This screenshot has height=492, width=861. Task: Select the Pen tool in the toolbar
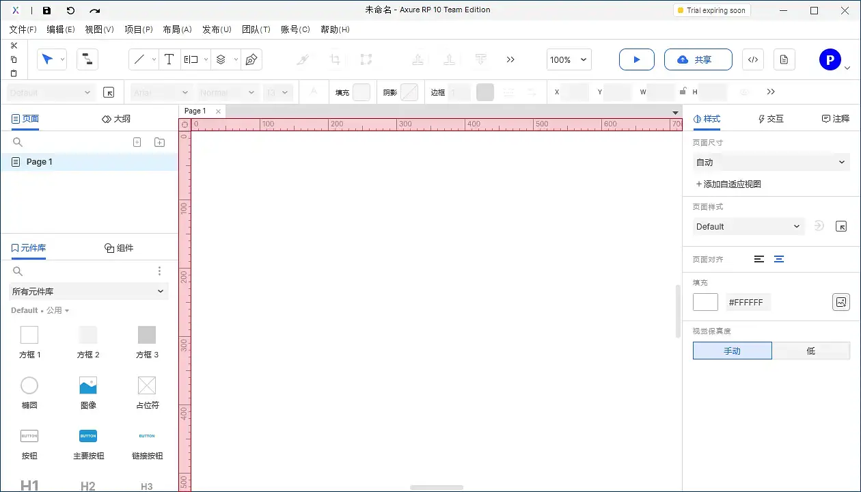click(251, 59)
